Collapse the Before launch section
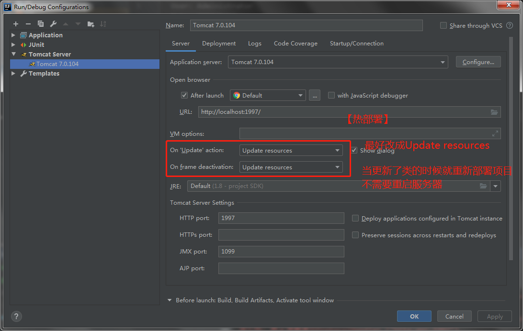523x331 pixels. [170, 300]
